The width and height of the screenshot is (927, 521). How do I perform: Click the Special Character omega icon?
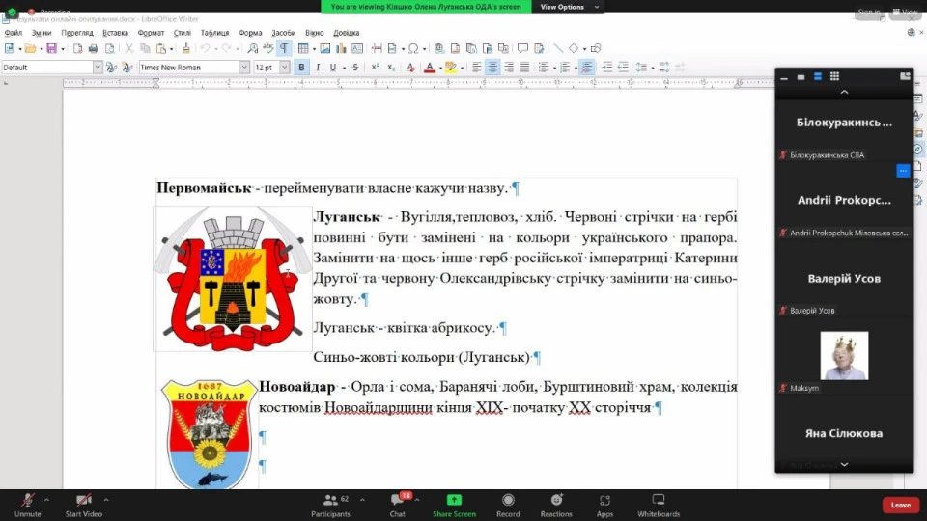click(413, 48)
